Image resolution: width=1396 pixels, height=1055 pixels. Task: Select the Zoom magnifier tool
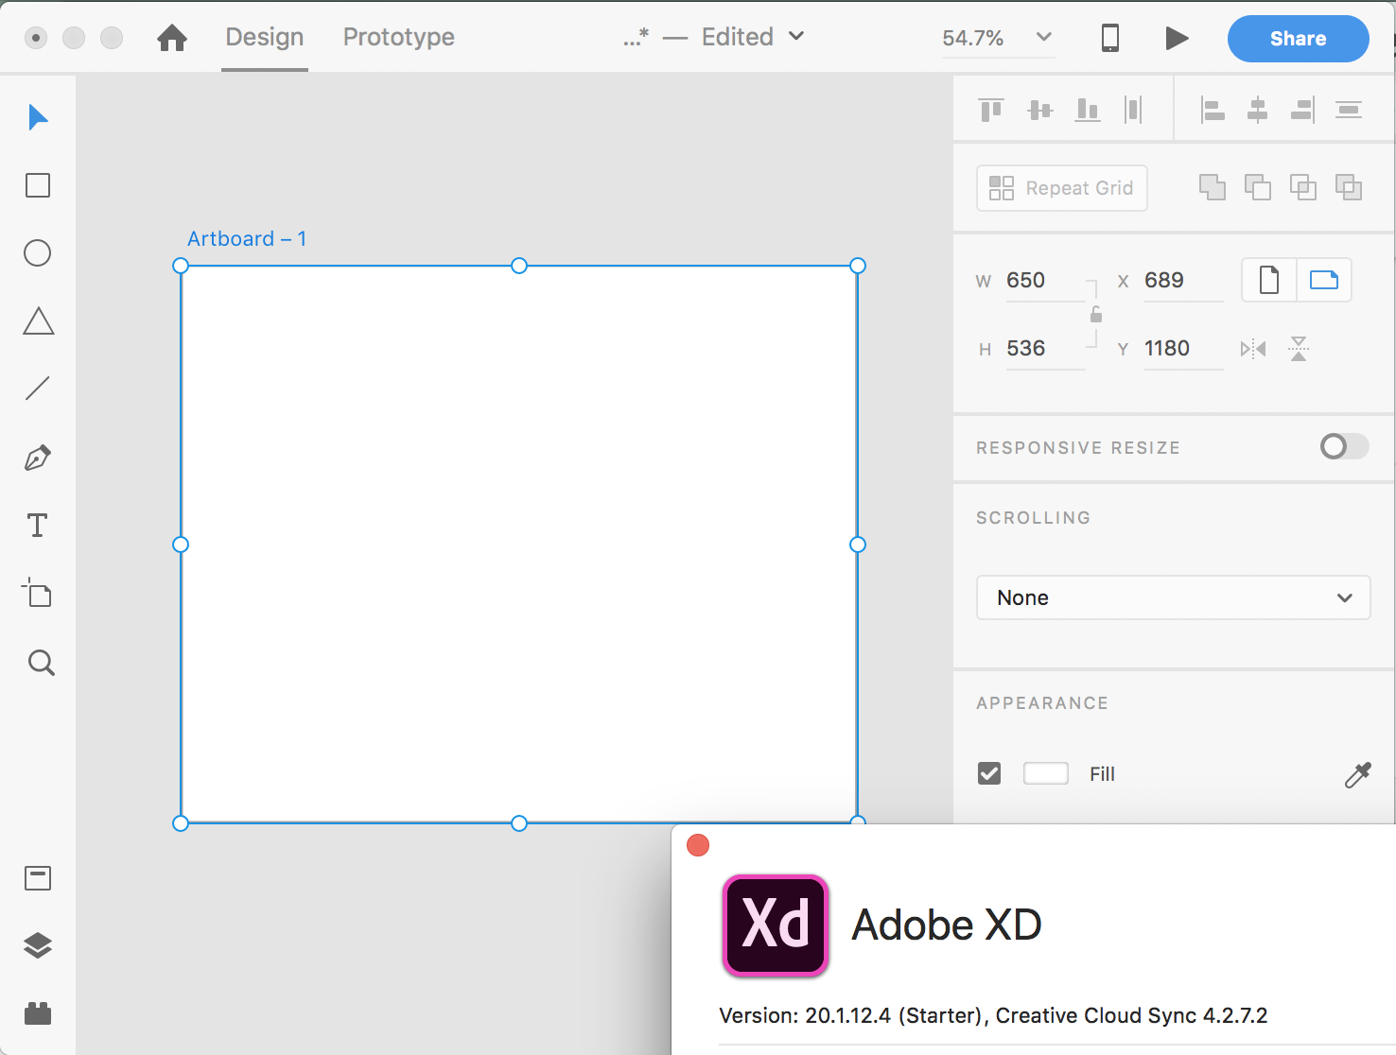41,662
